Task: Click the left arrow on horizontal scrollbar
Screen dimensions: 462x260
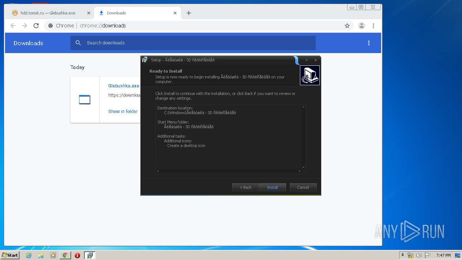Action: click(158, 171)
